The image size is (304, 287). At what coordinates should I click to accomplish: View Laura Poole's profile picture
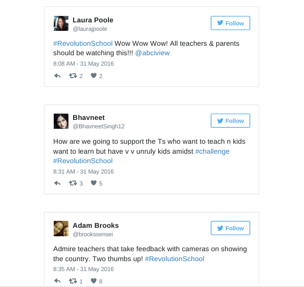pyautogui.click(x=61, y=23)
